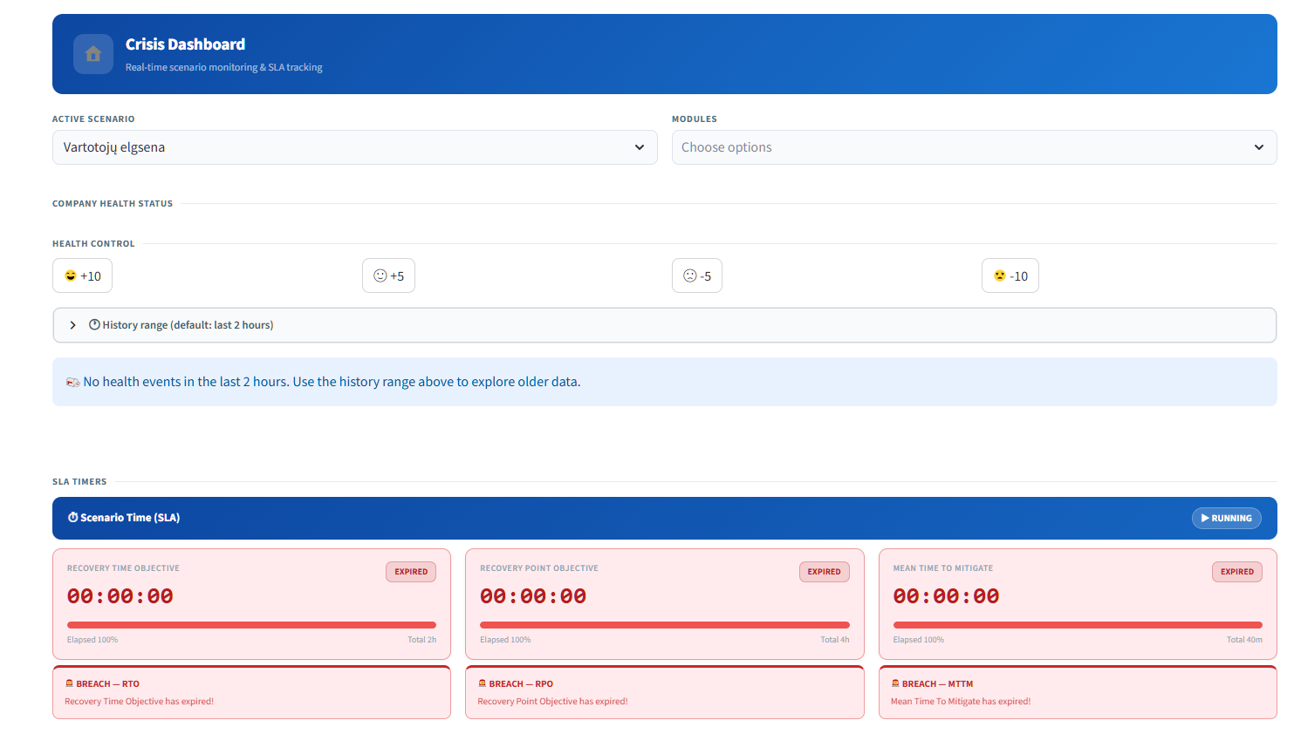This screenshot has height=734, width=1294.
Task: Click the Recovery Time Objective progress bar
Action: (x=251, y=625)
